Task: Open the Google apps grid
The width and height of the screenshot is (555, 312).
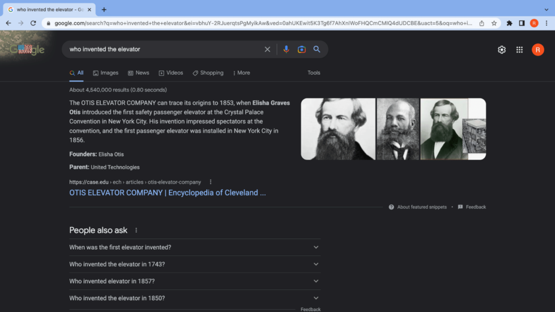Action: (x=519, y=50)
